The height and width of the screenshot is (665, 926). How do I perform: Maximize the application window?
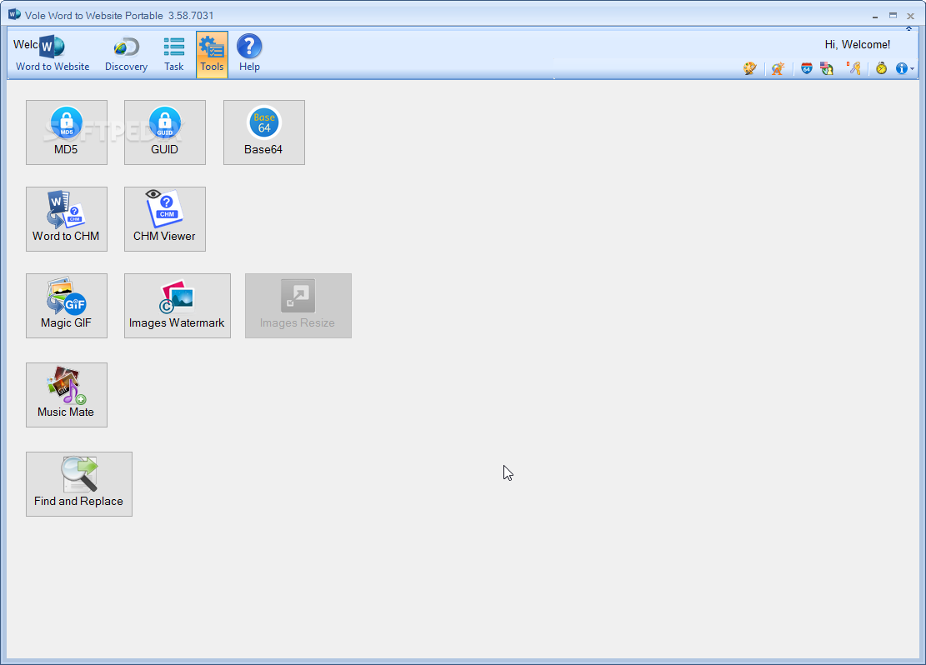893,16
